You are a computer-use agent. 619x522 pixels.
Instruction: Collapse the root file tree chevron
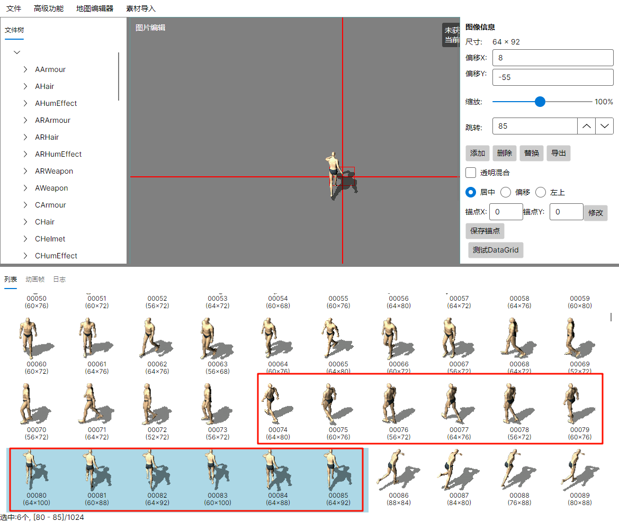tap(17, 52)
